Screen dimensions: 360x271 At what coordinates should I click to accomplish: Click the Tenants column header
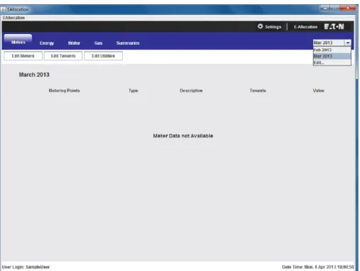point(258,90)
